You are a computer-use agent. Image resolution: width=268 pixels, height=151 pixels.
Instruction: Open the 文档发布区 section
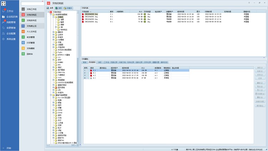(x=32, y=20)
